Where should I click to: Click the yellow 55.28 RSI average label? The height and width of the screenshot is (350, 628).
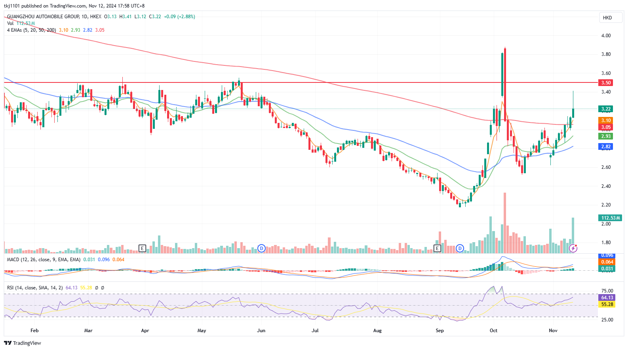click(x=607, y=304)
